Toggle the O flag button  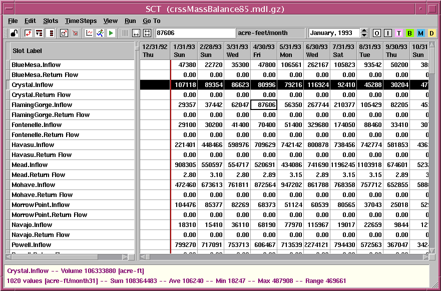[x=377, y=33]
